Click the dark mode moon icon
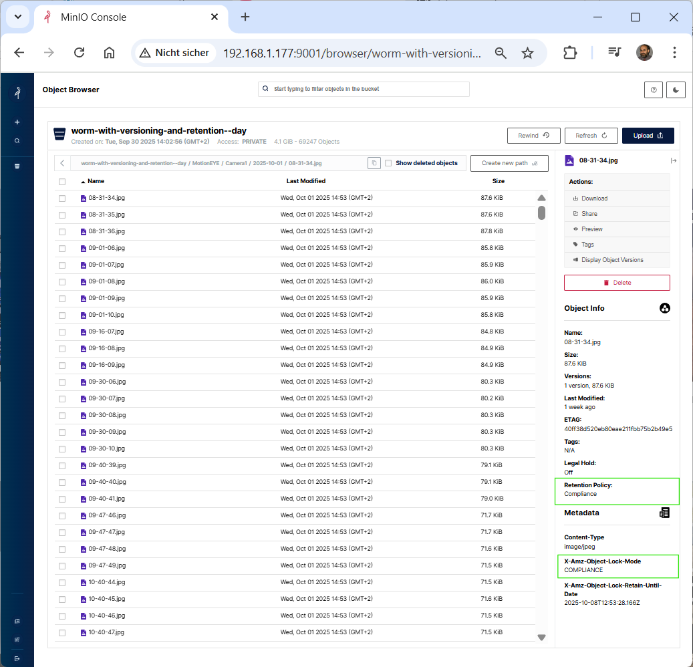Viewport: 693px width, 667px height. pos(676,90)
